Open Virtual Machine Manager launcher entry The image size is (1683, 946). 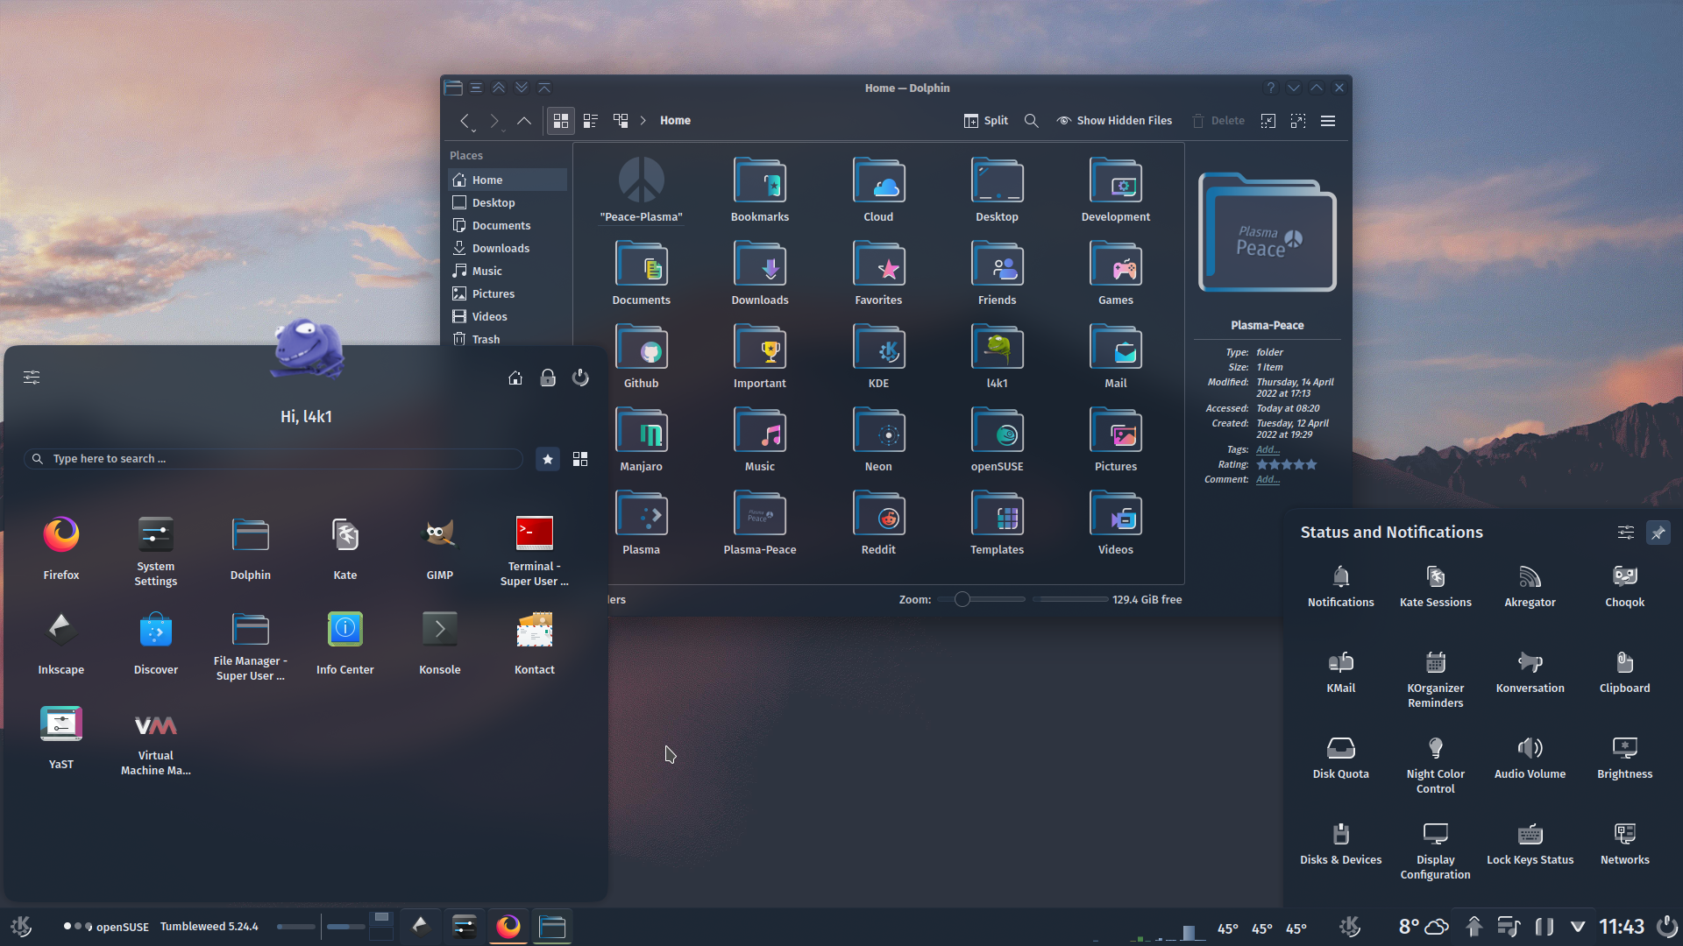click(x=156, y=743)
